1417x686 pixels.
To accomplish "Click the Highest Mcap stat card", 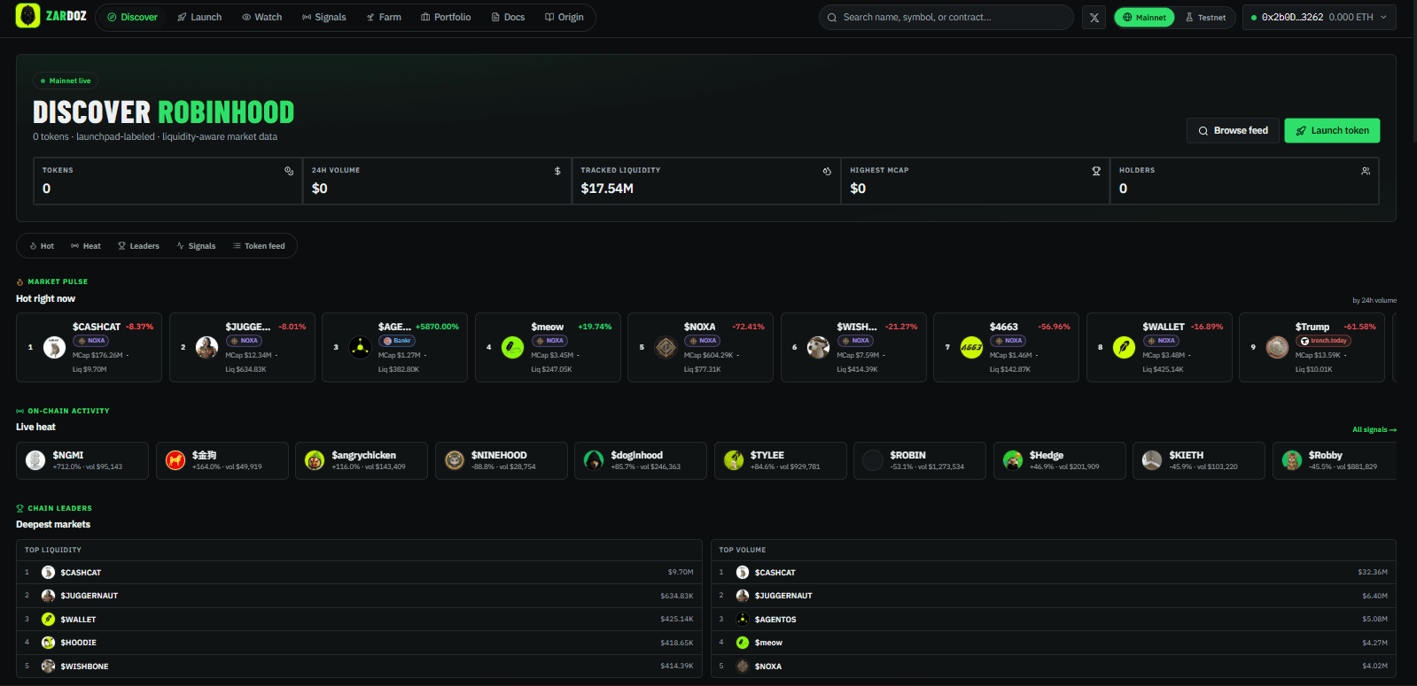I will [975, 181].
